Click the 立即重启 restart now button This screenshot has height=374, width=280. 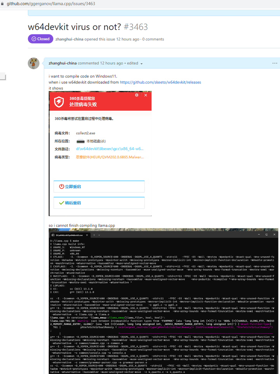pos(99,187)
